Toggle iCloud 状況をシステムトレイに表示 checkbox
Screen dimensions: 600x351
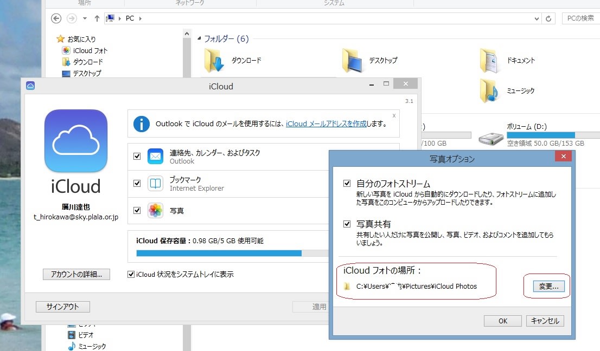click(x=131, y=274)
